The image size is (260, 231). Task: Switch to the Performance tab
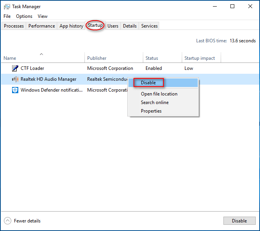coord(42,26)
